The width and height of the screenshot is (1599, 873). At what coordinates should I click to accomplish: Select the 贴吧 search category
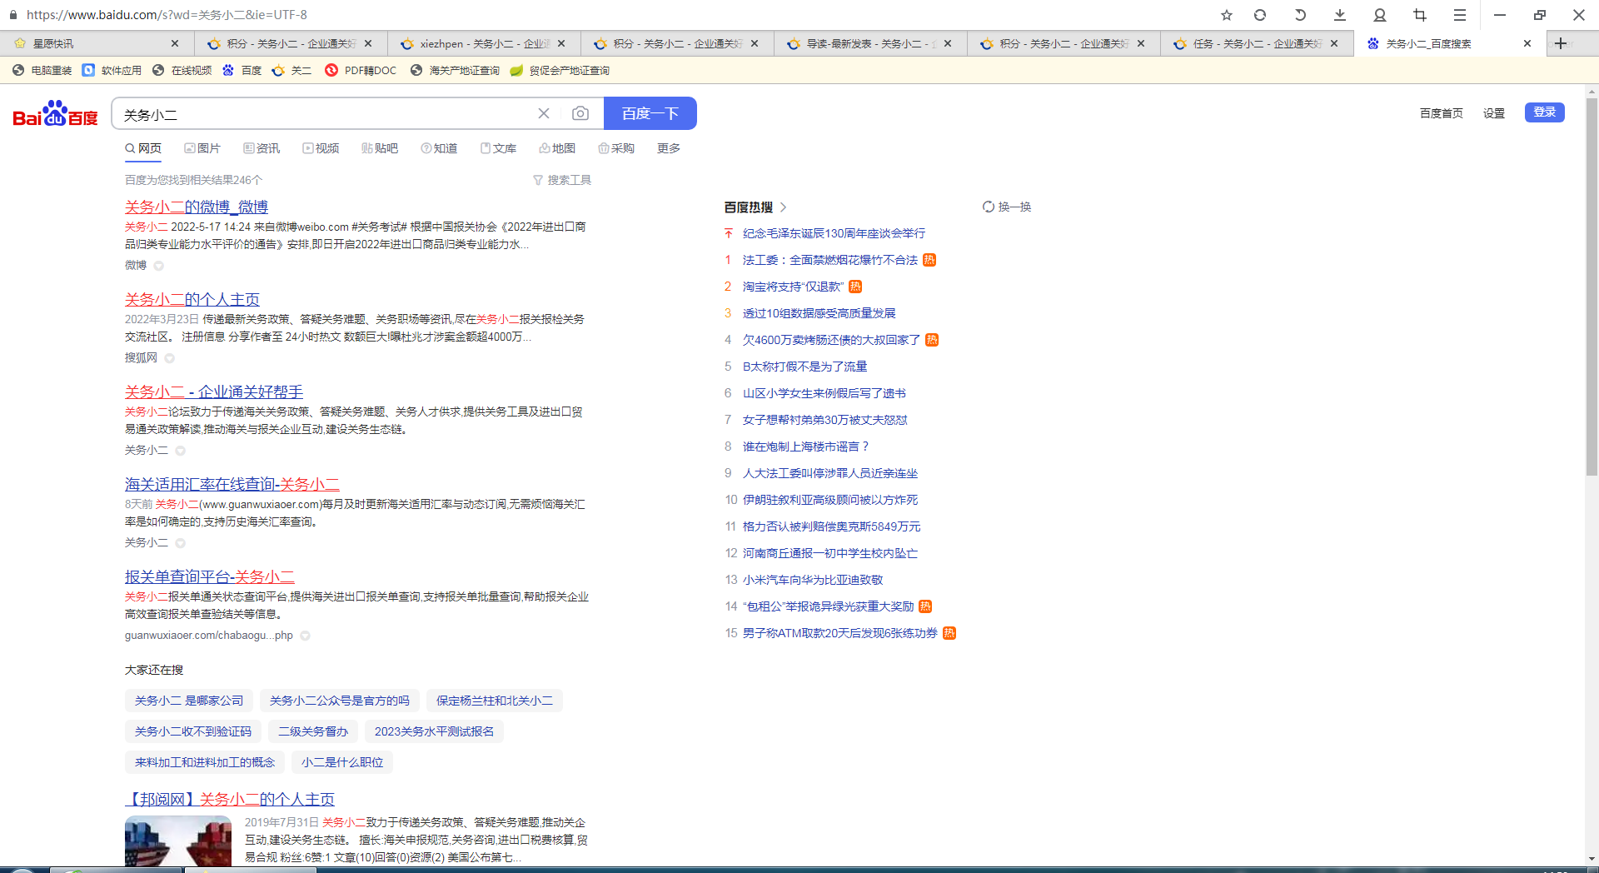(380, 148)
